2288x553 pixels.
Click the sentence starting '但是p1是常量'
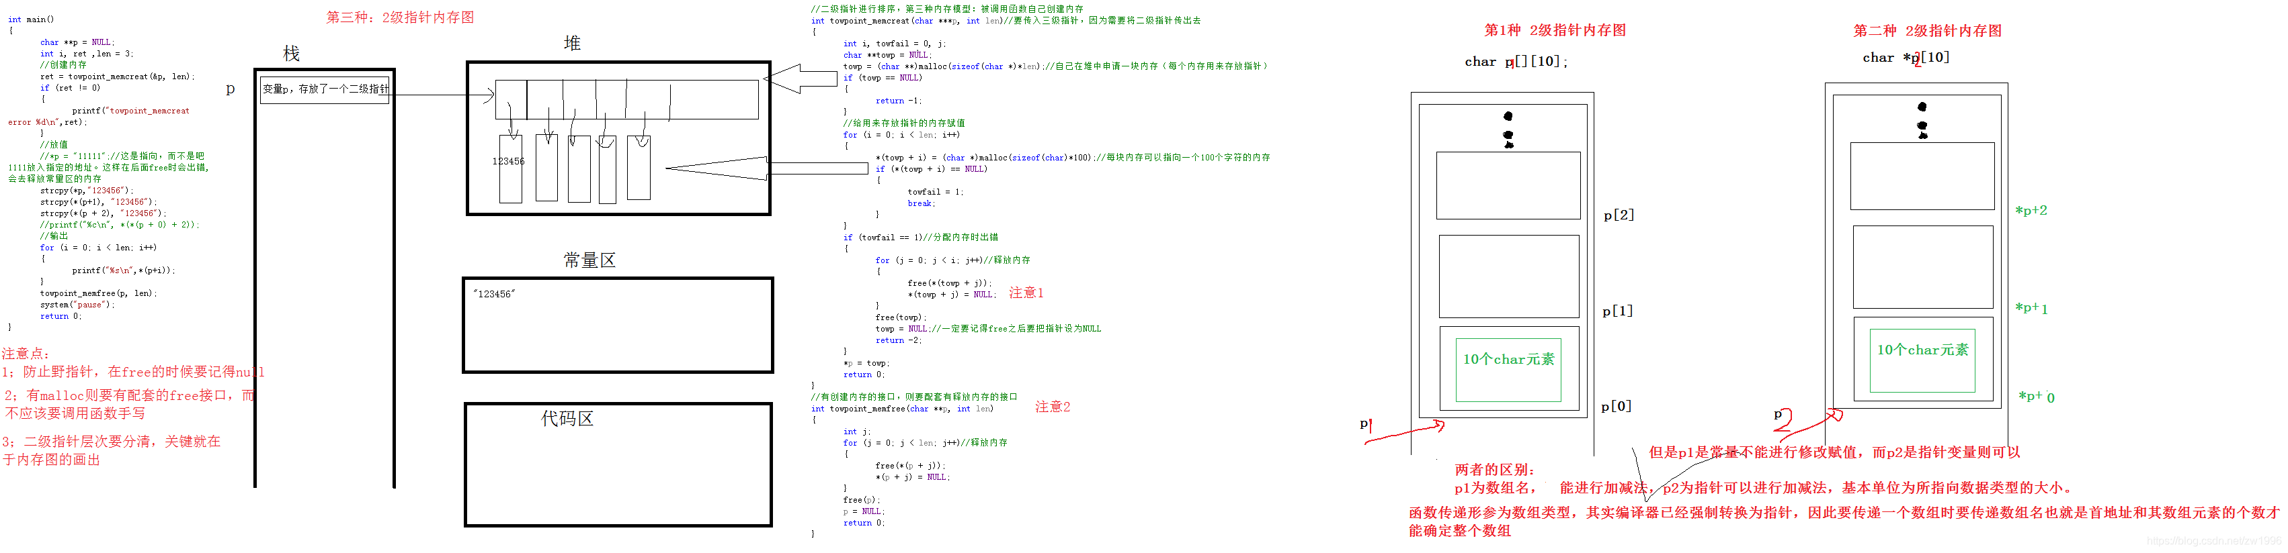pos(1835,453)
